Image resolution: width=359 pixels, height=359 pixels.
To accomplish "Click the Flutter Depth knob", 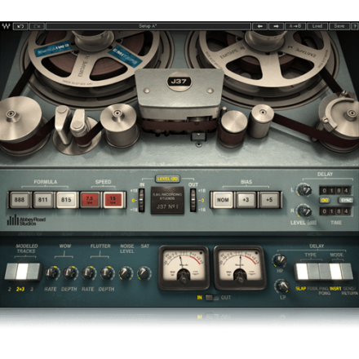I will coord(108,273).
